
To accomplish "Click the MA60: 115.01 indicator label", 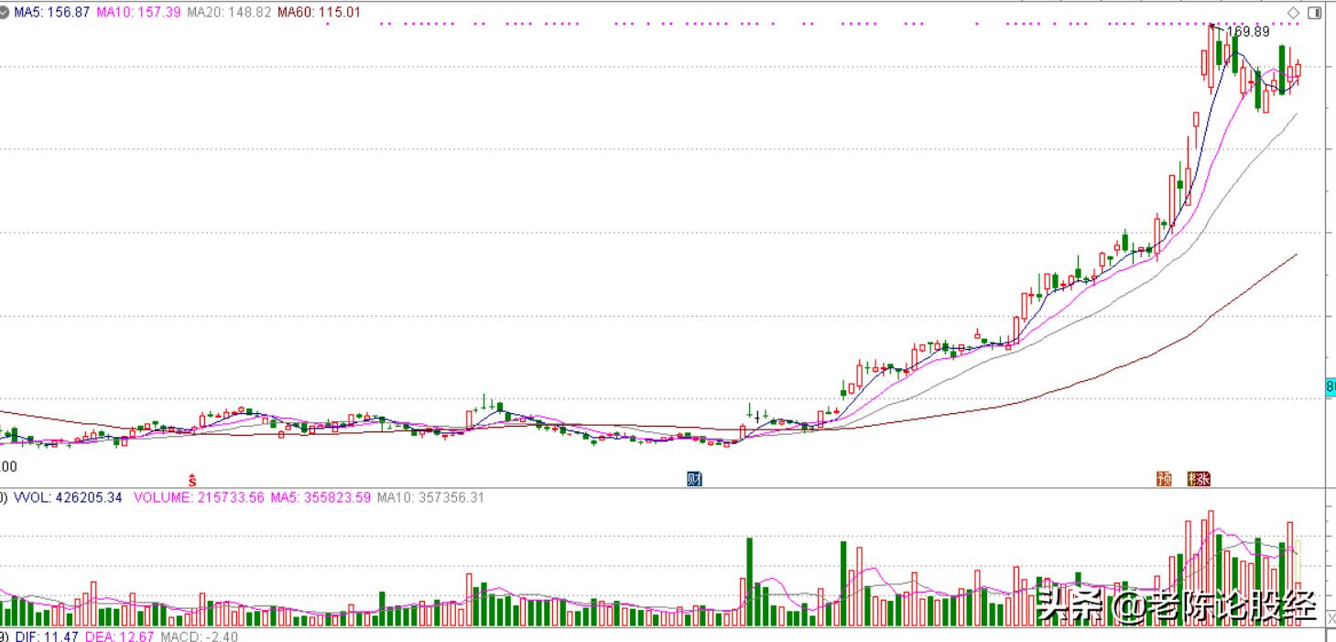I will [319, 13].
